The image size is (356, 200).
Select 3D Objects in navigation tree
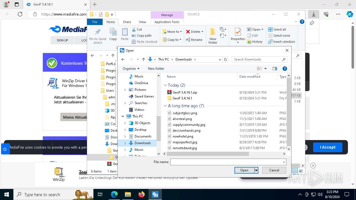click(x=142, y=123)
